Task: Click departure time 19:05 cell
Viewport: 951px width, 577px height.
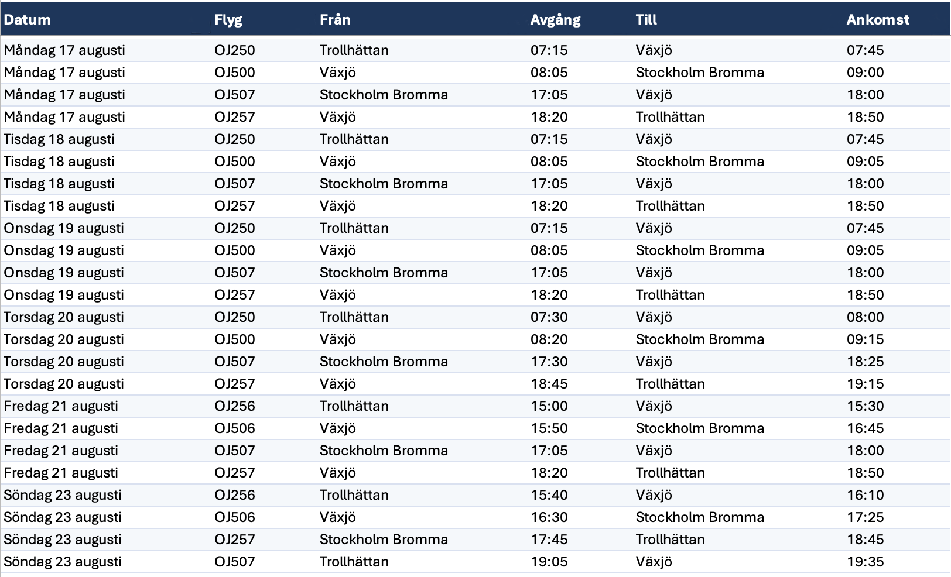Action: (549, 562)
